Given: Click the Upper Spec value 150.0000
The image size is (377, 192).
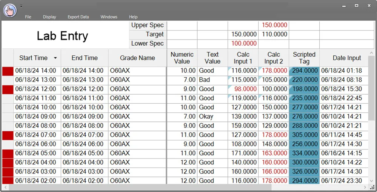Looking at the screenshot, I should [x=274, y=25].
